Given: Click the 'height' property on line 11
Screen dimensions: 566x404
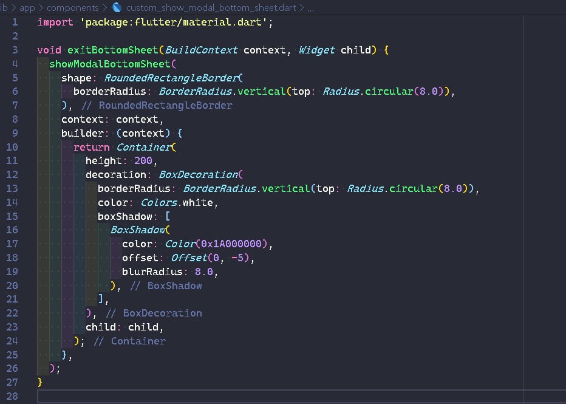Looking at the screenshot, I should tap(104, 160).
